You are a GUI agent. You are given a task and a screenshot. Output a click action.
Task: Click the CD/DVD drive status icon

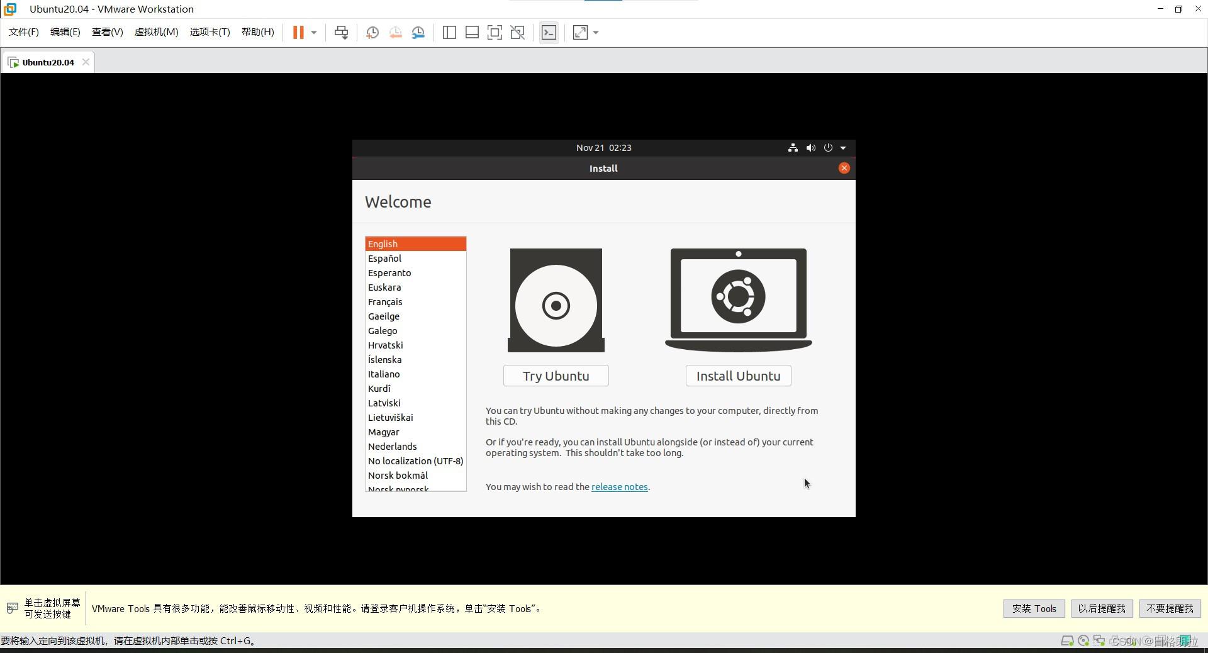[x=1083, y=640]
